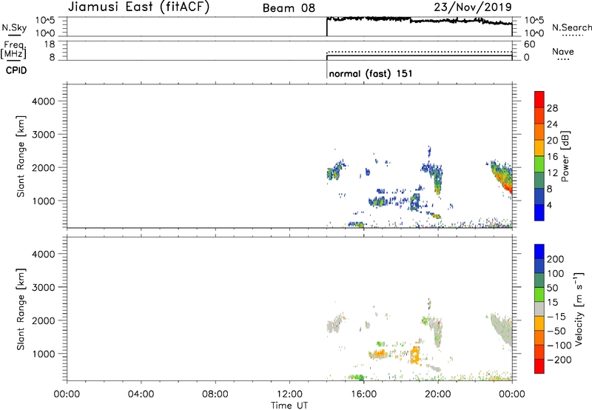Click the '28' value on Power colorbar
The height and width of the screenshot is (410, 592).
(552, 108)
